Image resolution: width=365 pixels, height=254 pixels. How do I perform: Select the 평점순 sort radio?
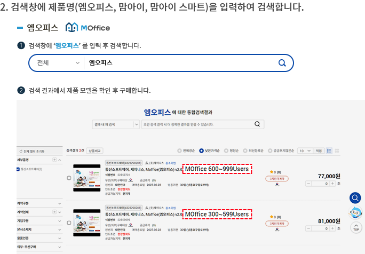(x=226, y=151)
